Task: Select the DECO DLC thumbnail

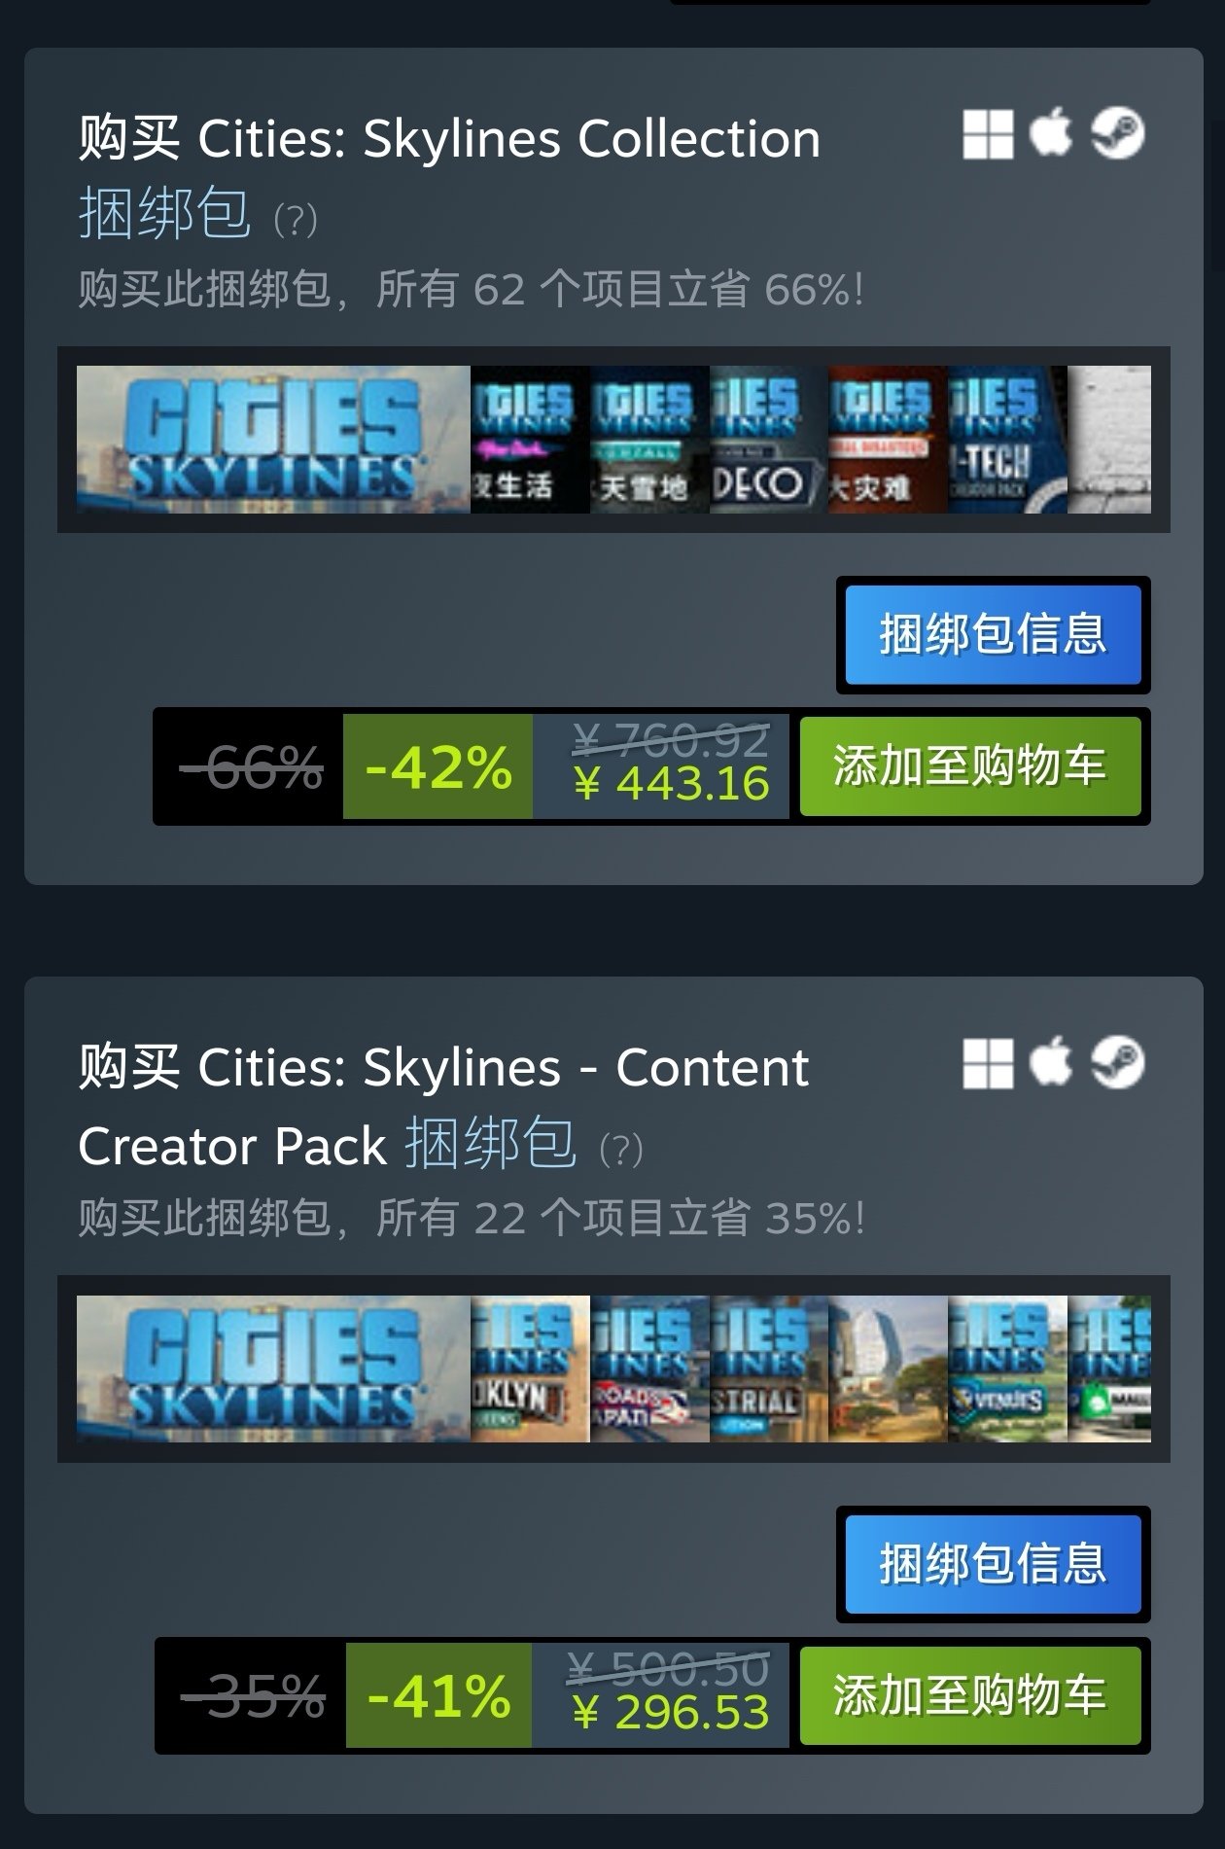Action: point(768,440)
